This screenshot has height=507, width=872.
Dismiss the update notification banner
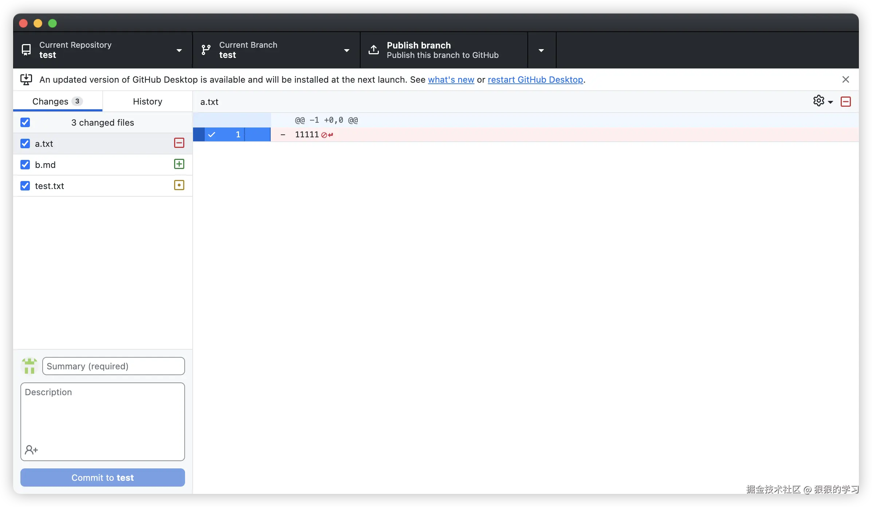click(845, 79)
